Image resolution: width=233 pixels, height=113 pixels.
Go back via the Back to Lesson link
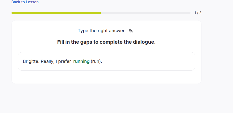[x=25, y=2]
